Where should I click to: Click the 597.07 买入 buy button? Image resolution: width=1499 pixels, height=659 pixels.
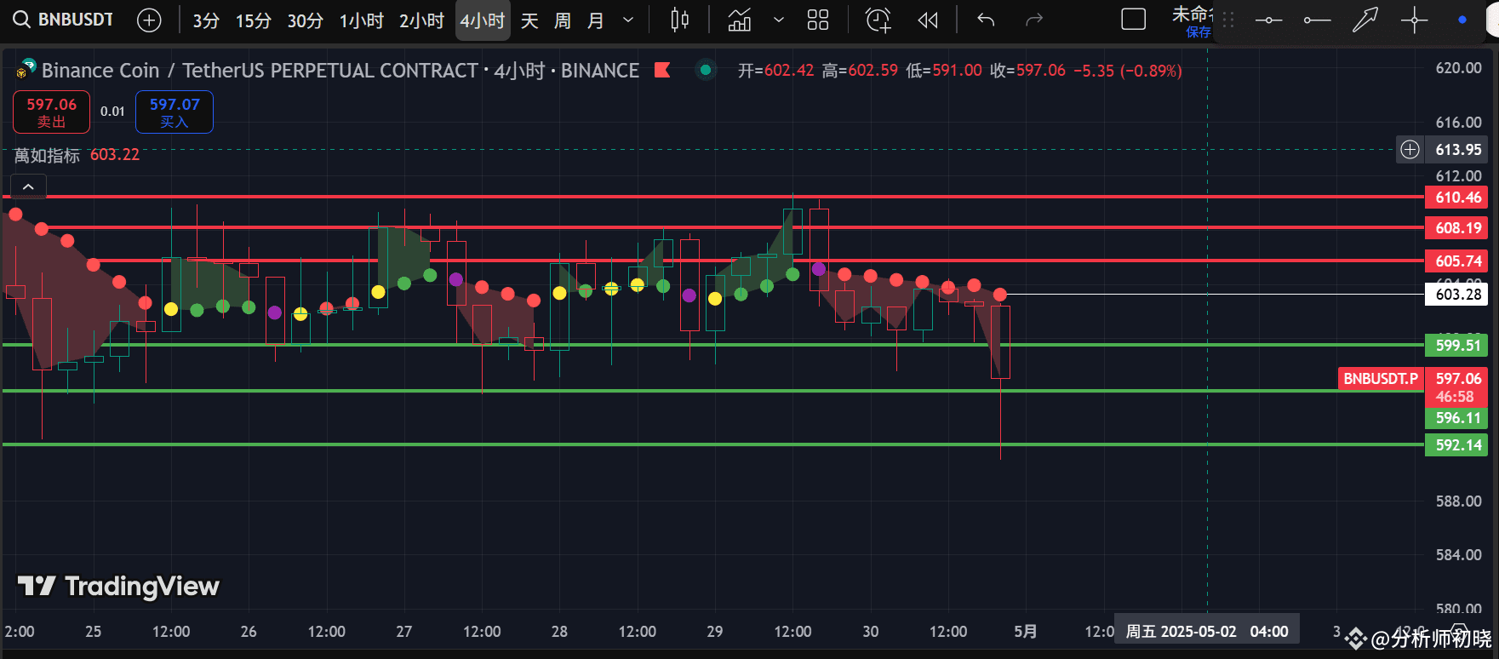point(175,112)
